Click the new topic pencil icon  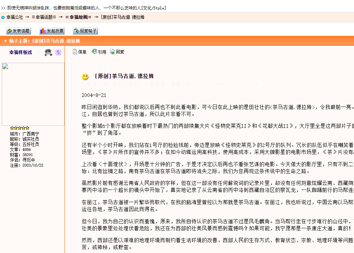9,31
